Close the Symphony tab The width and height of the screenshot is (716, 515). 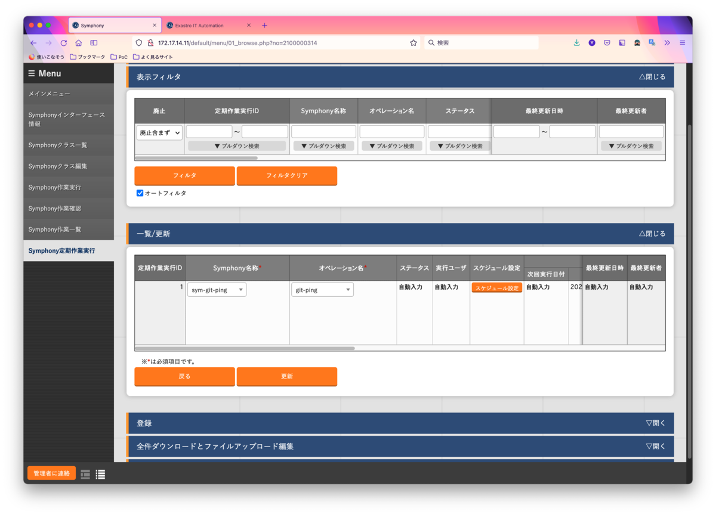[x=155, y=26]
